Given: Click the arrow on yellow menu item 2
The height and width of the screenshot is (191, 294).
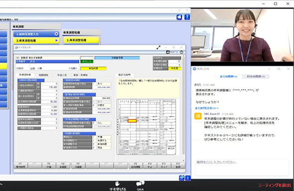Looking at the screenshot, I should (56, 40).
